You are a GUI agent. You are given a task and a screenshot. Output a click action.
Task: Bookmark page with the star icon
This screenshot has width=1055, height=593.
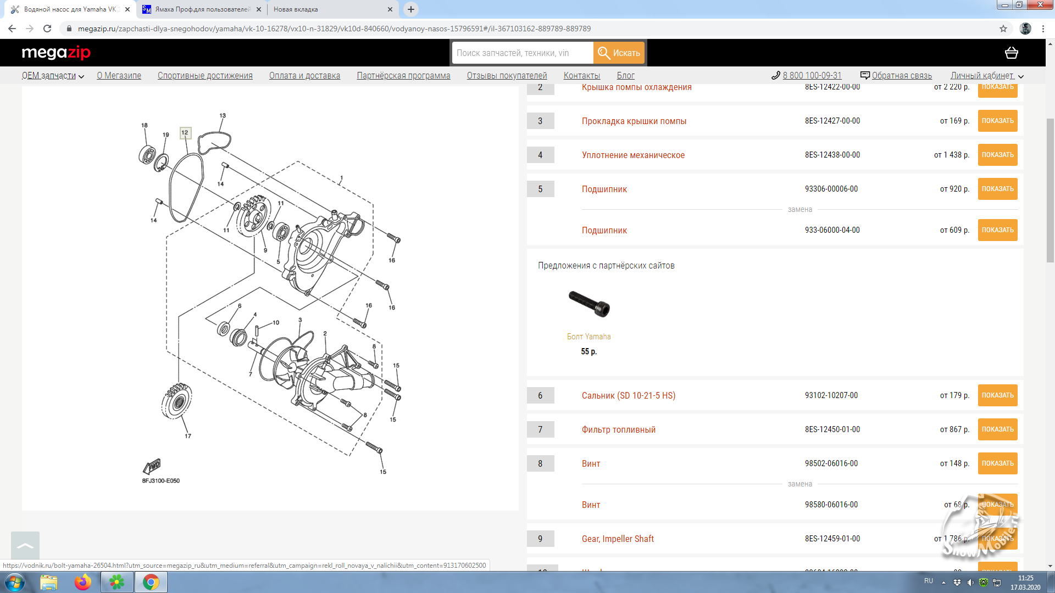(x=1003, y=29)
